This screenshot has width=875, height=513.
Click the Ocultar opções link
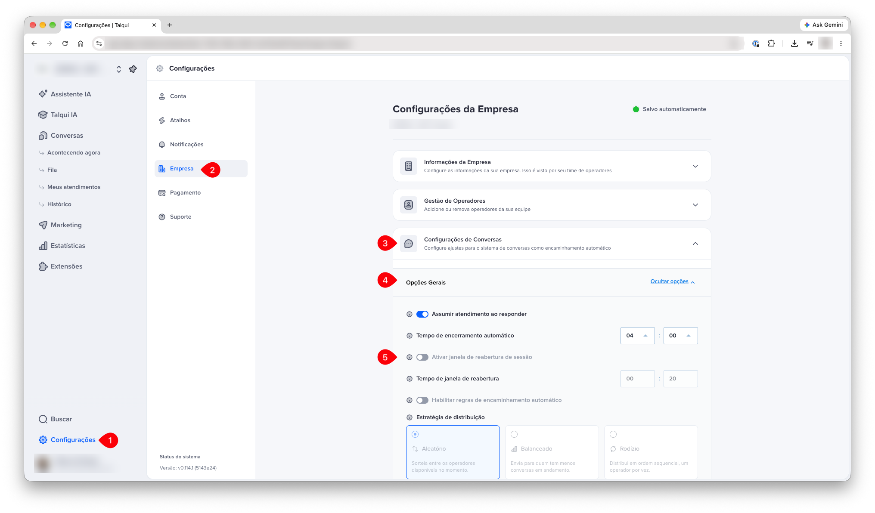point(673,281)
